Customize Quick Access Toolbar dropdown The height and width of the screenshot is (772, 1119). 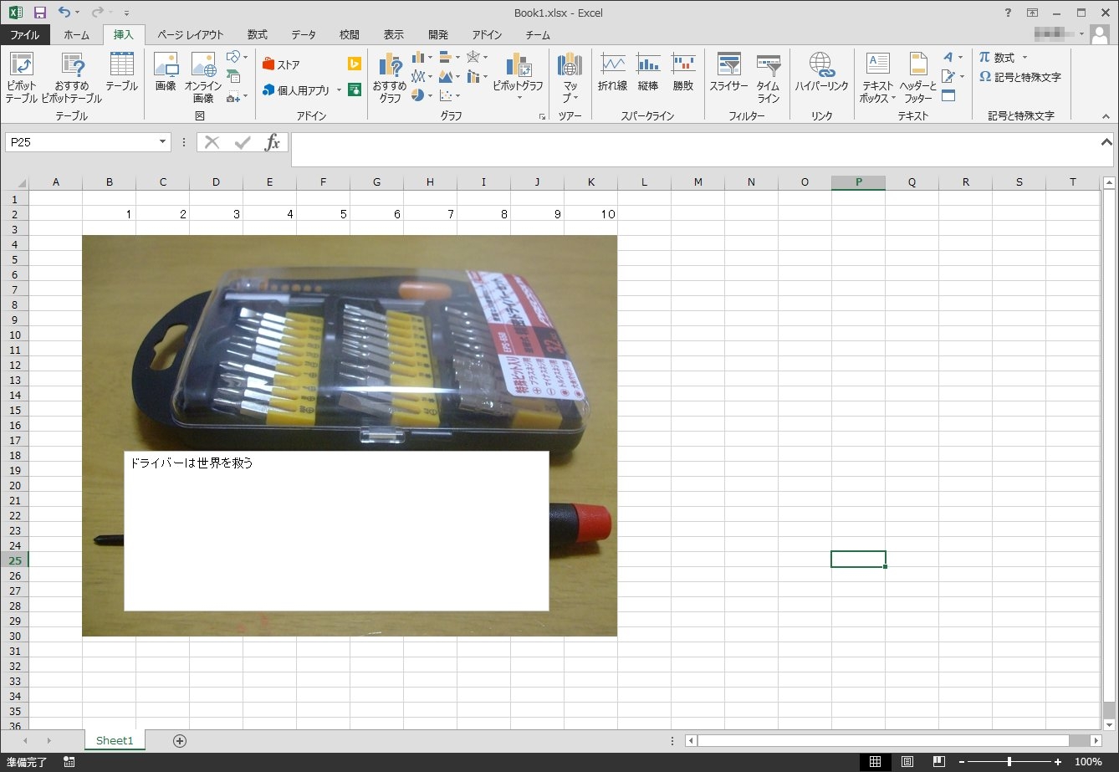126,13
